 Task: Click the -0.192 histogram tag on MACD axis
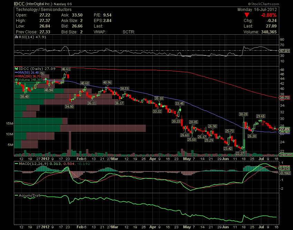pyautogui.click(x=285, y=173)
